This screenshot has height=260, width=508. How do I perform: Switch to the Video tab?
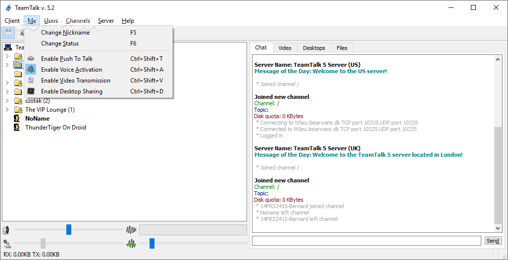[285, 48]
